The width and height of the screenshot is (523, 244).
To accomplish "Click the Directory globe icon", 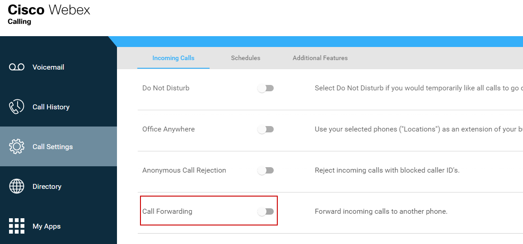I will point(17,187).
